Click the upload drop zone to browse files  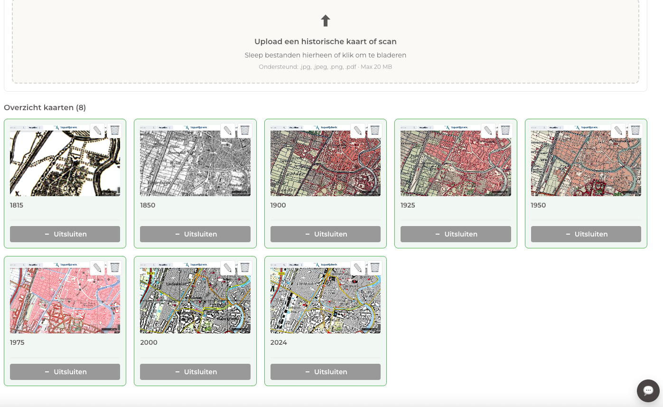tap(325, 47)
